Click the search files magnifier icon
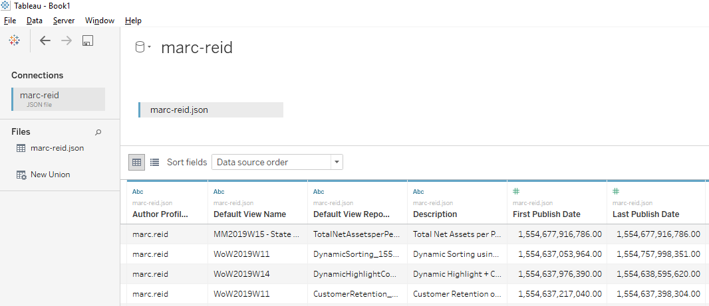 98,132
